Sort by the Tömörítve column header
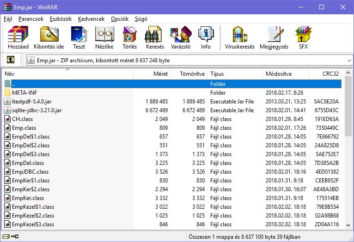This screenshot has height=242, width=354. 189,74
